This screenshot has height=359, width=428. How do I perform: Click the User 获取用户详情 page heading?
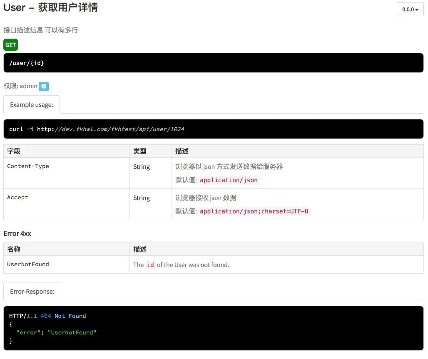tap(50, 7)
